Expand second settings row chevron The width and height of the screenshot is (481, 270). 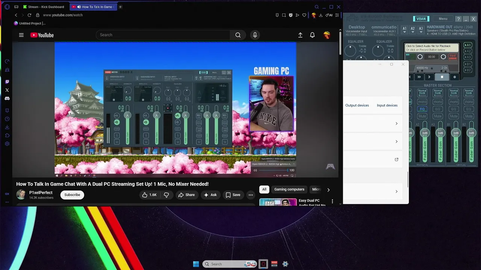[396, 141]
